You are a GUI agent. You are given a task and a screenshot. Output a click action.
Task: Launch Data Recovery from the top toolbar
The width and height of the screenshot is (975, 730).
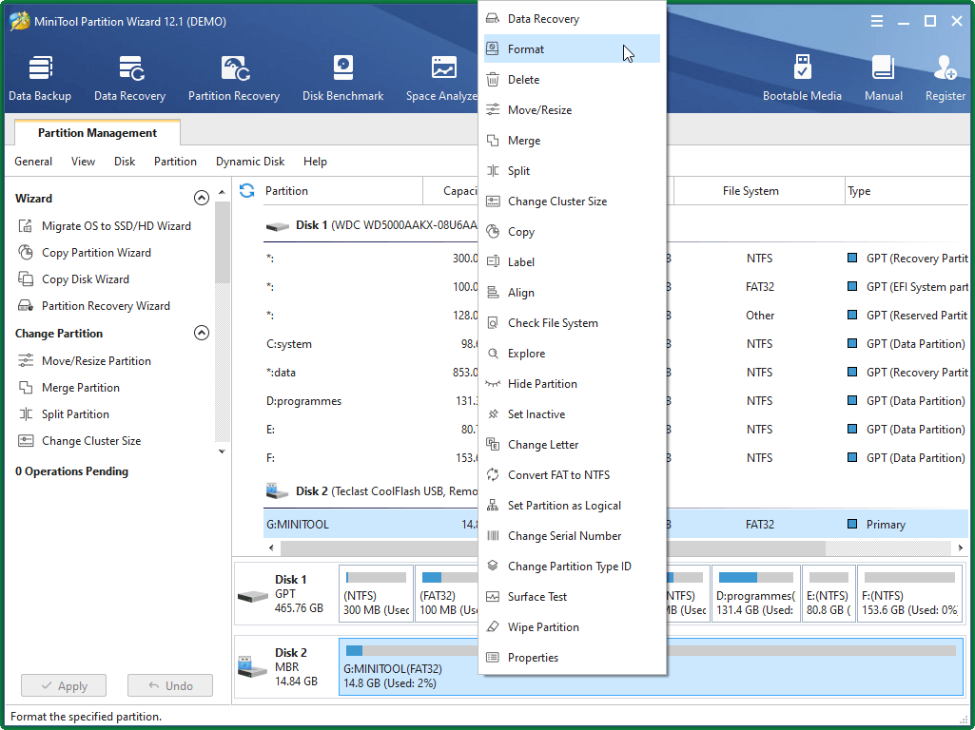[x=130, y=78]
